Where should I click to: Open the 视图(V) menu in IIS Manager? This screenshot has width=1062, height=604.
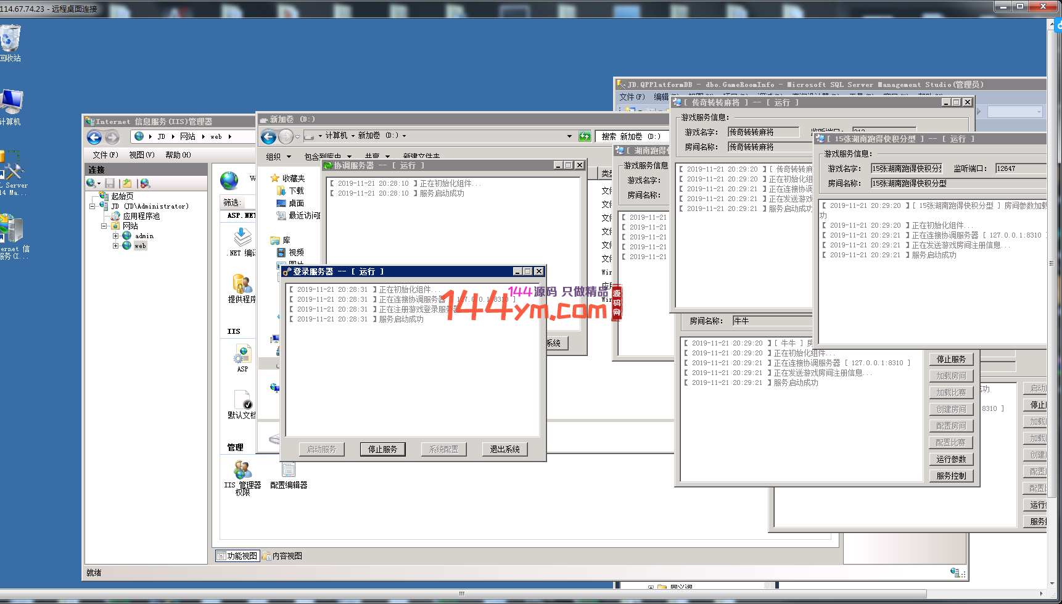click(141, 155)
